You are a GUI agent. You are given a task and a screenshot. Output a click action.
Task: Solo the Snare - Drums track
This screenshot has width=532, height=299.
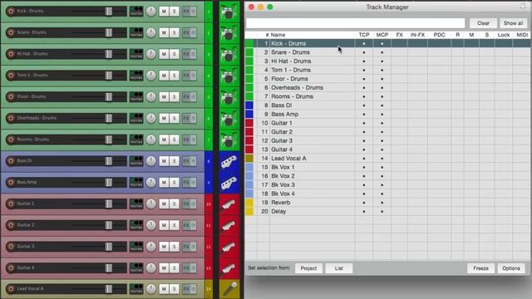coord(175,32)
